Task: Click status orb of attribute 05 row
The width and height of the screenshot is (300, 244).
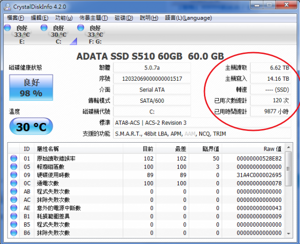Action: (x=14, y=167)
